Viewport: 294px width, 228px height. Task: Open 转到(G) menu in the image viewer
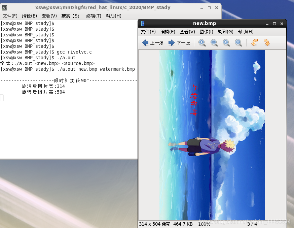[x=226, y=32]
